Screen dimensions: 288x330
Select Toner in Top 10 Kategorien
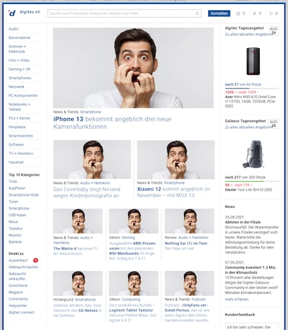pos(13,202)
